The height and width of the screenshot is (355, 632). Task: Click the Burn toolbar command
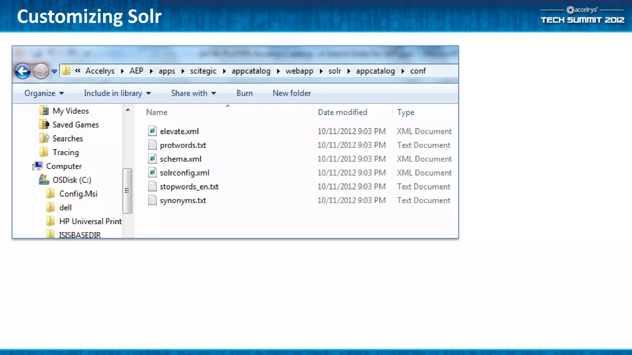coord(245,93)
